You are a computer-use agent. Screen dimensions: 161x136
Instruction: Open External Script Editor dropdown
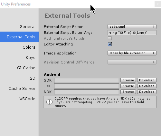click(x=132, y=26)
